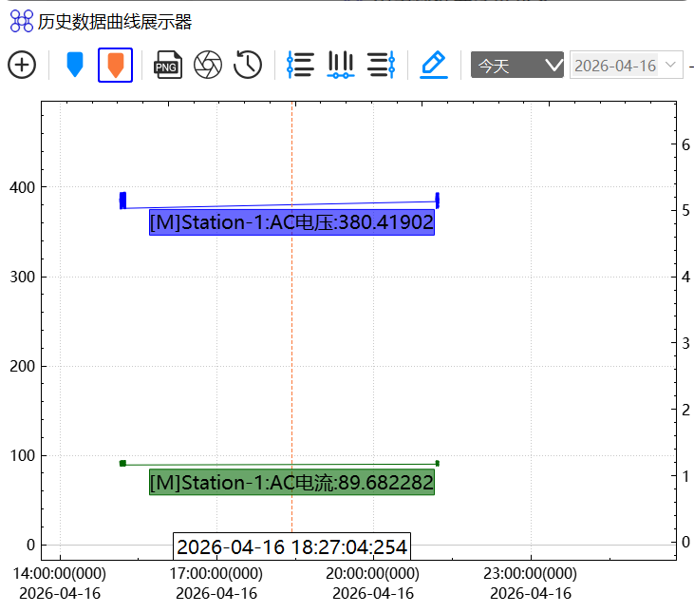This screenshot has height=613, width=694.
Task: Click the 2026-04-16 18:27:04:254 cursor timestamp
Action: [291, 546]
